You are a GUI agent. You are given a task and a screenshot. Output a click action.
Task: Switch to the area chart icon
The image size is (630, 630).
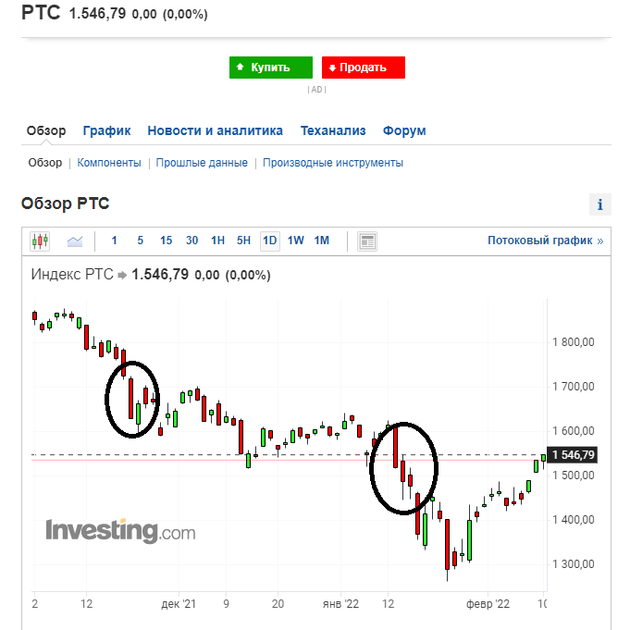coord(75,241)
